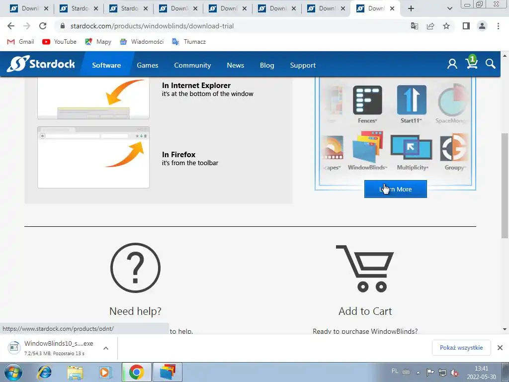This screenshot has width=509, height=382.
Task: Open the Chrome profile avatar
Action: pyautogui.click(x=482, y=26)
